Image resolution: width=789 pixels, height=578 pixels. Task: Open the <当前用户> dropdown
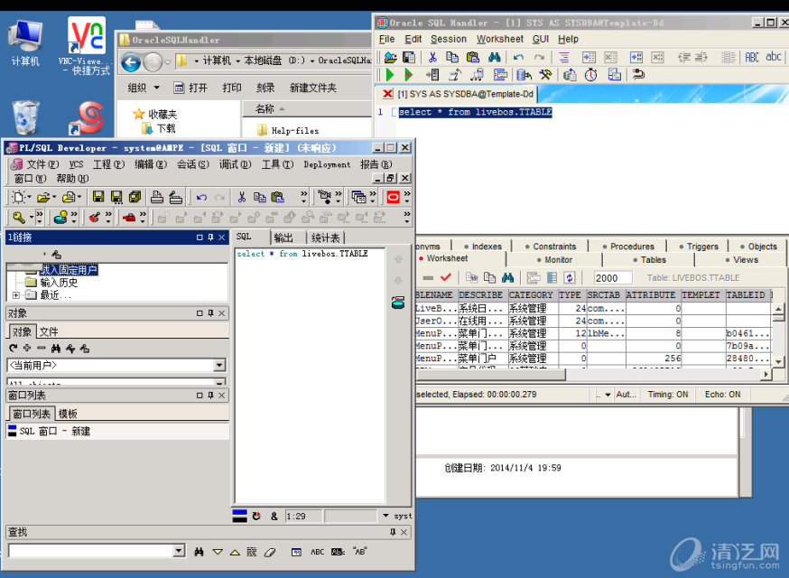(x=219, y=365)
